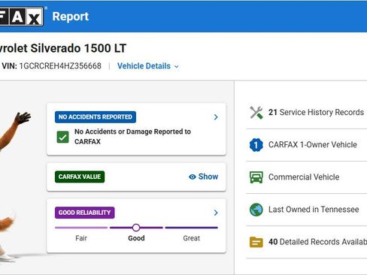Image resolution: width=367 pixels, height=275 pixels.
Task: Click the green Commercial Vehicle truck icon
Action: tap(256, 177)
